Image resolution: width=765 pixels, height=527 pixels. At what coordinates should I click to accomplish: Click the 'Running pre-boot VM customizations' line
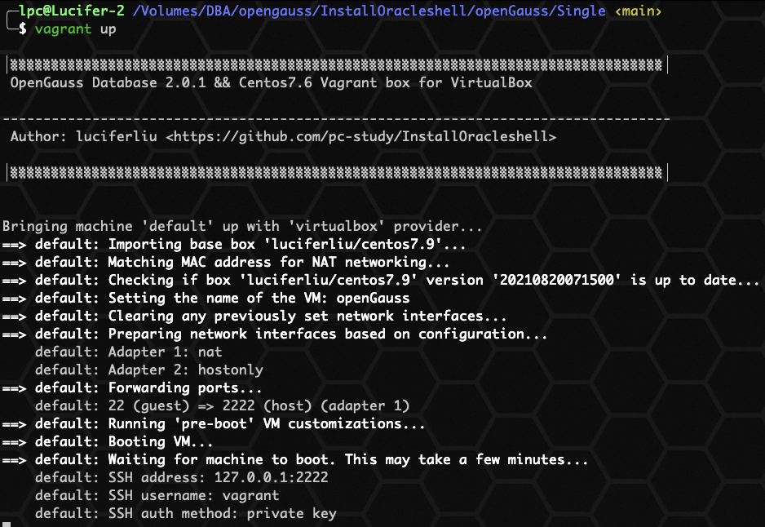[x=213, y=423]
